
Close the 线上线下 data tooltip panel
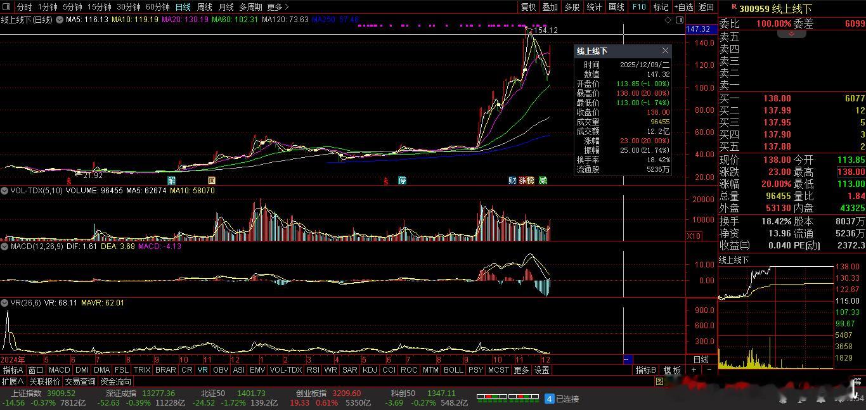click(665, 51)
